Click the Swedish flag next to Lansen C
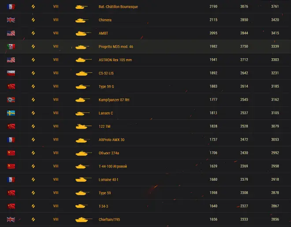Screen dimensions: 291x227 tap(11, 113)
